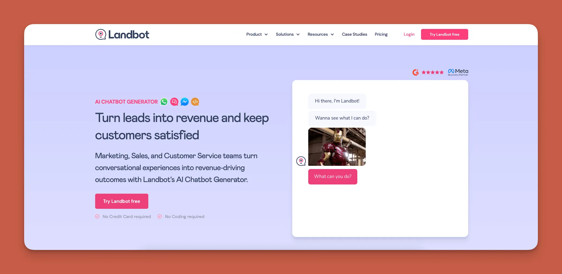Select the Facebook Messenger channel icon
This screenshot has height=274, width=562.
[x=185, y=102]
